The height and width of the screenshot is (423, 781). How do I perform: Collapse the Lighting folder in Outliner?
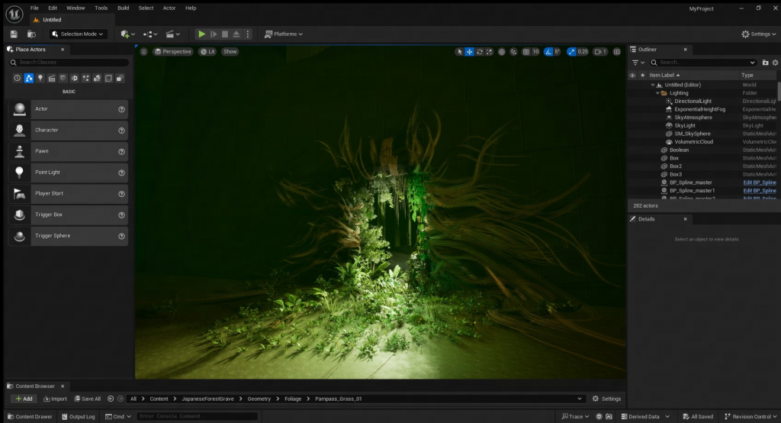tap(657, 93)
